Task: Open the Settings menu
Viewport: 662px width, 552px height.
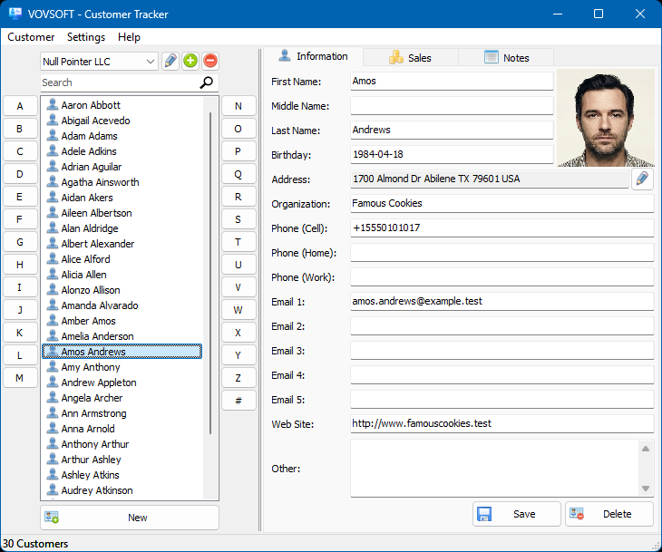Action: point(86,37)
